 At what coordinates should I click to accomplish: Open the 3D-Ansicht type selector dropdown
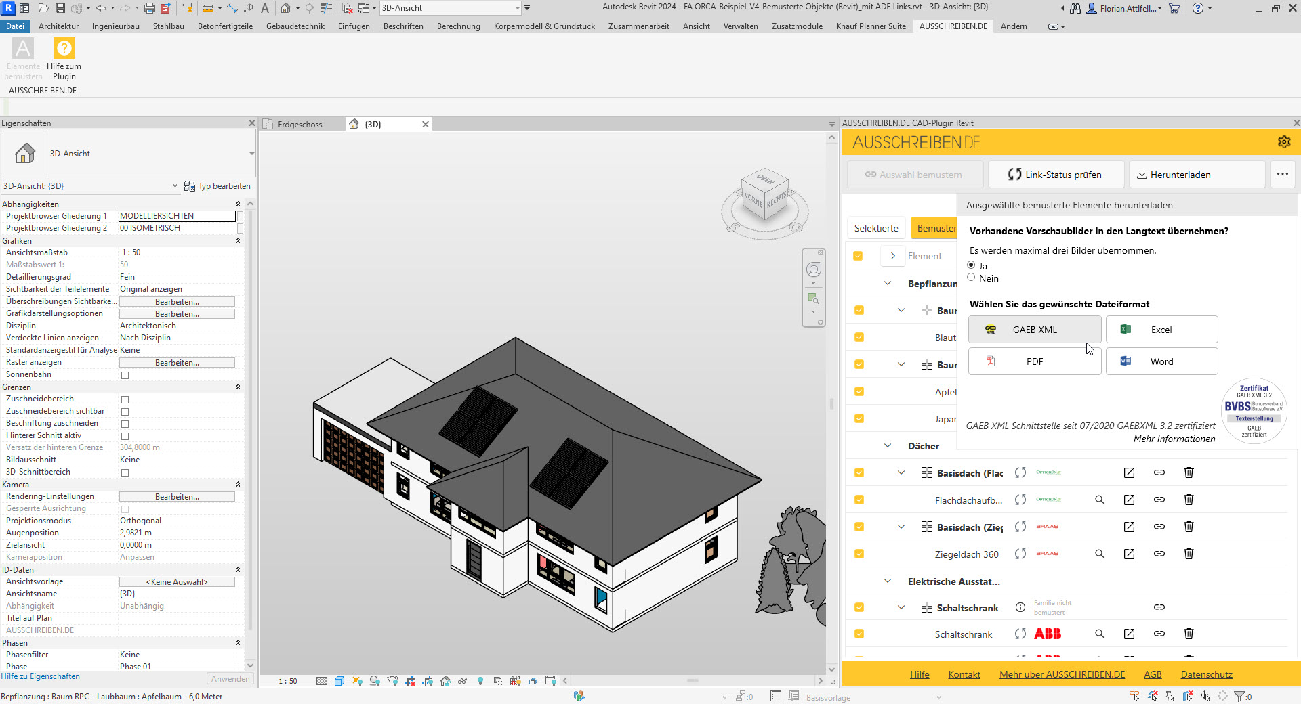pos(251,154)
